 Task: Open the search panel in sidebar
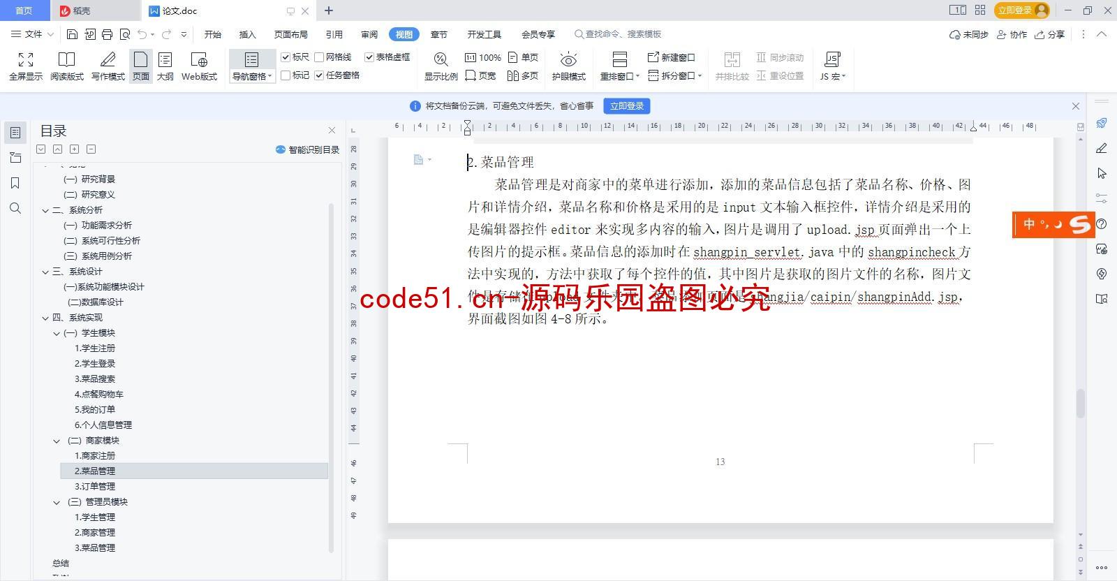(15, 208)
